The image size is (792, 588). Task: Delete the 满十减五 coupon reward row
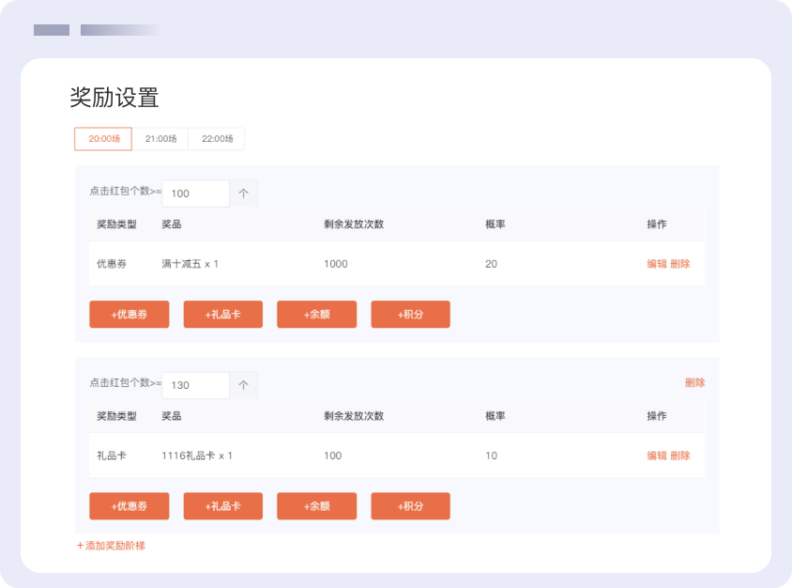[680, 264]
